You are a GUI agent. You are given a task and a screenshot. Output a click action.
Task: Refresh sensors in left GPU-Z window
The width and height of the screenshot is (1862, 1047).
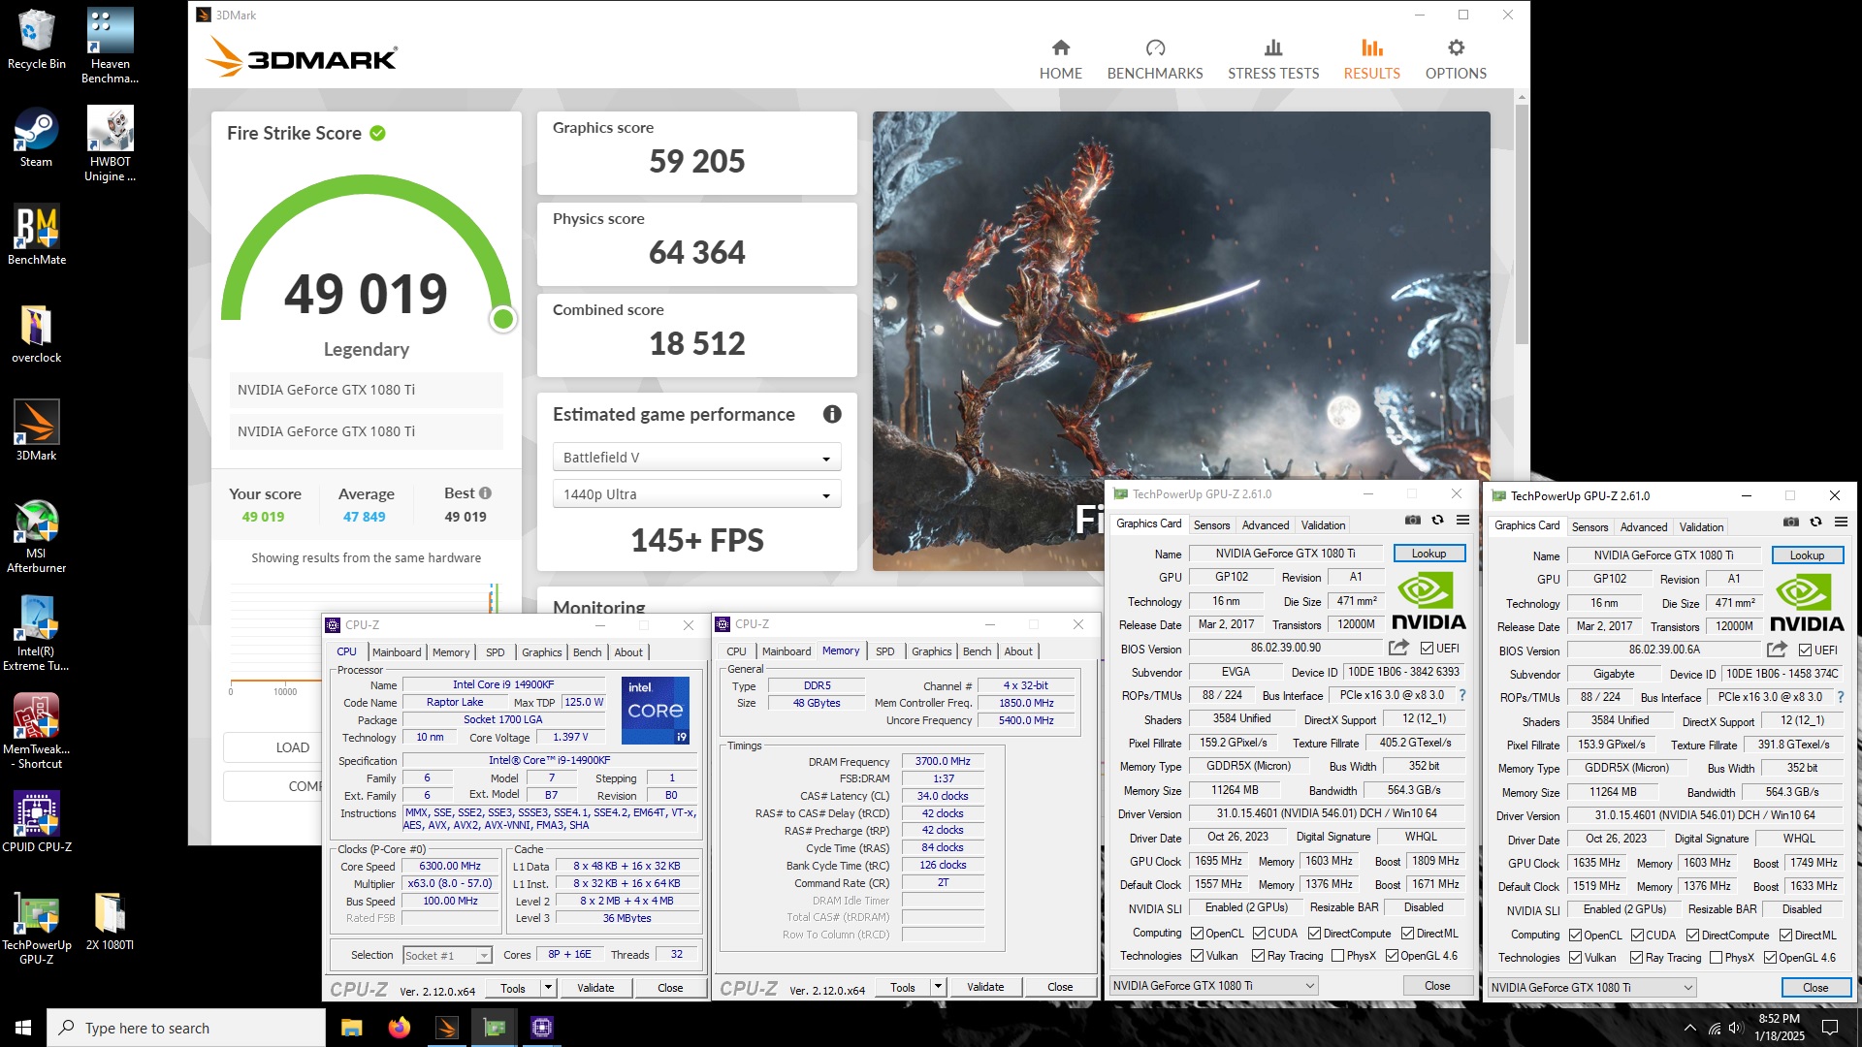click(x=1437, y=521)
